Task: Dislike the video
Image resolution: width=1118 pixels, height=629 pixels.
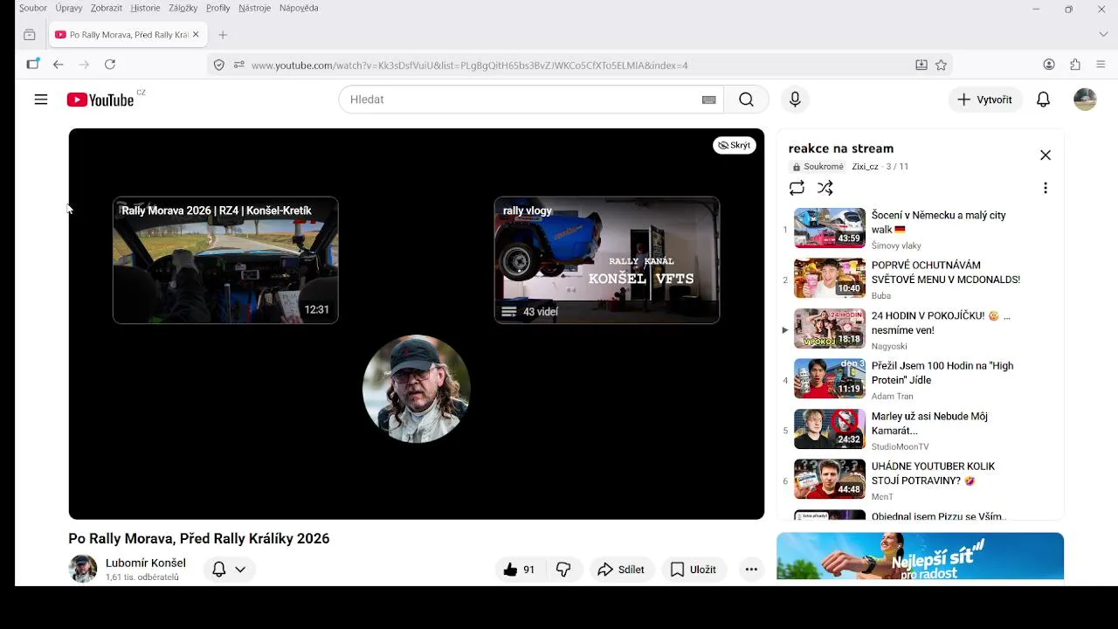Action: pos(563,570)
